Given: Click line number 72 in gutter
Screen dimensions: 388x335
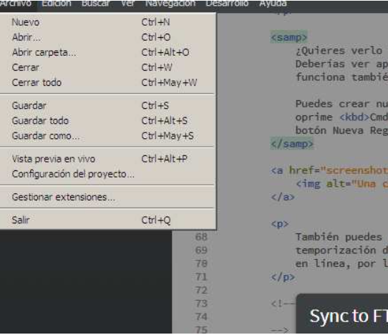Looking at the screenshot, I should coord(201,290).
